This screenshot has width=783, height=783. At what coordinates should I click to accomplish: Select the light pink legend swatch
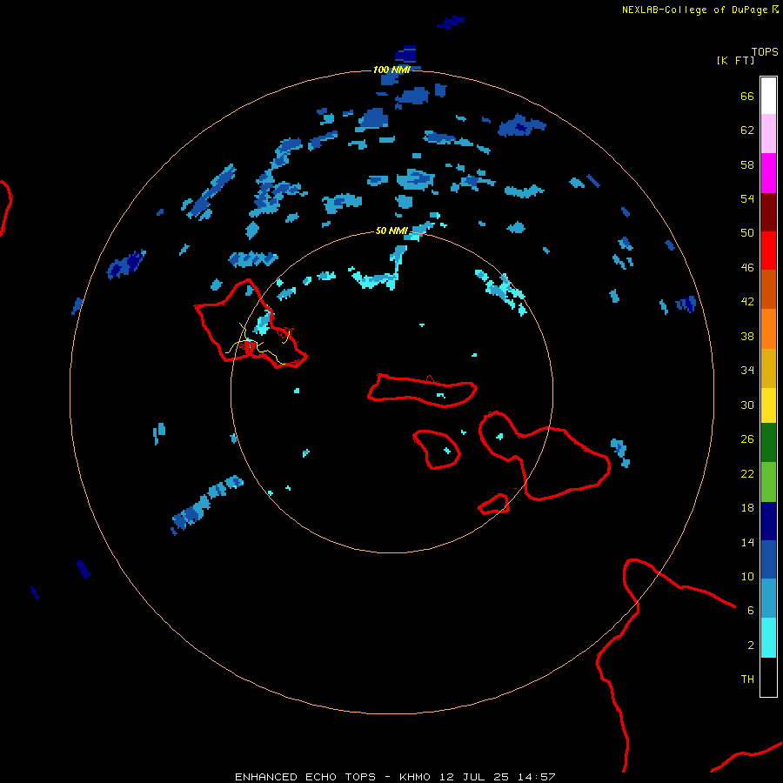(x=768, y=134)
